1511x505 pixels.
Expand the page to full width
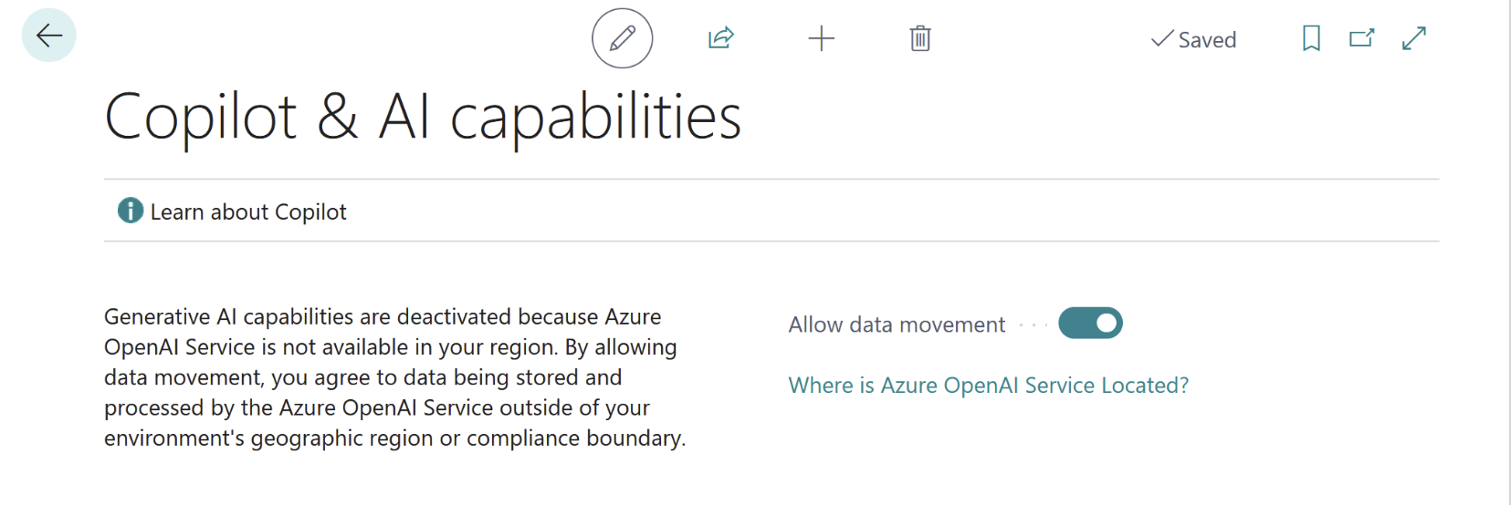tap(1414, 38)
